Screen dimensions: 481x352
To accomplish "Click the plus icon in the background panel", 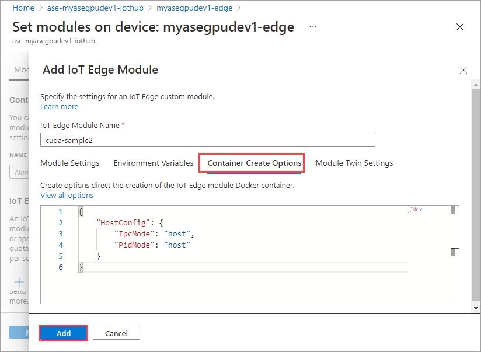I will 18,282.
